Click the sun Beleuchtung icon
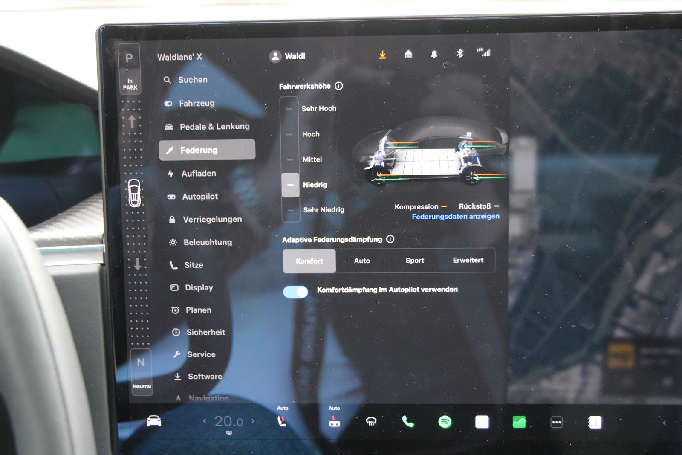Screen dimensions: 682x455 (173, 243)
